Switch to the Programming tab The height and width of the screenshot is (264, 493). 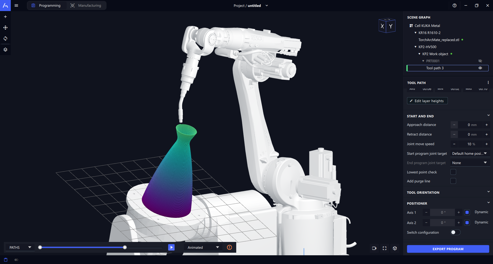pyautogui.click(x=46, y=5)
